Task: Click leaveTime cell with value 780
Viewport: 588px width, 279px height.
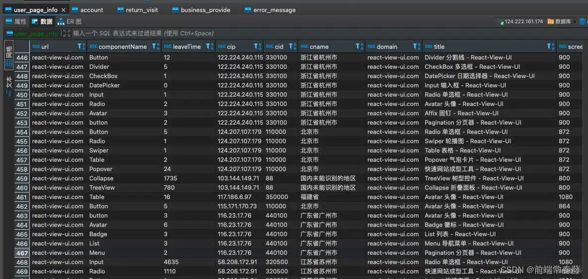Action: (x=188, y=188)
